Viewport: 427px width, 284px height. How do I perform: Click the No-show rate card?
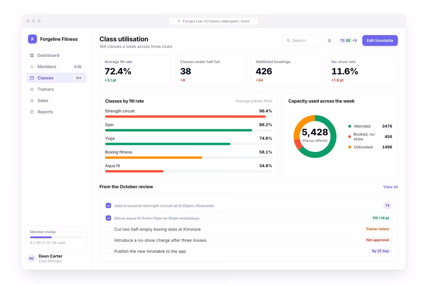point(362,71)
